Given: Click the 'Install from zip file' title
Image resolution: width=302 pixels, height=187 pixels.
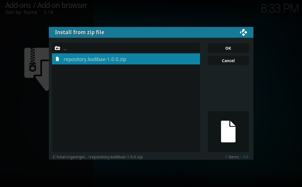Looking at the screenshot, I should 80,33.
